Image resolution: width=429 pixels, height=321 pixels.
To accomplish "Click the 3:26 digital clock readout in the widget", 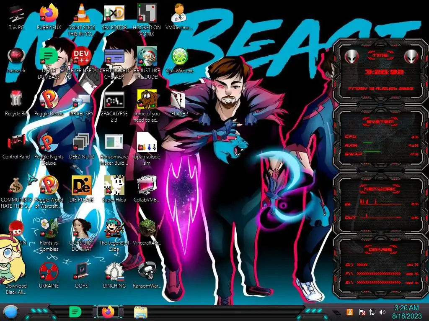I will click(384, 72).
